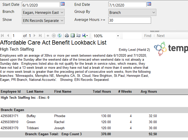The image size is (188, 140).
Task: Open the export save menu
Action: point(85,36)
